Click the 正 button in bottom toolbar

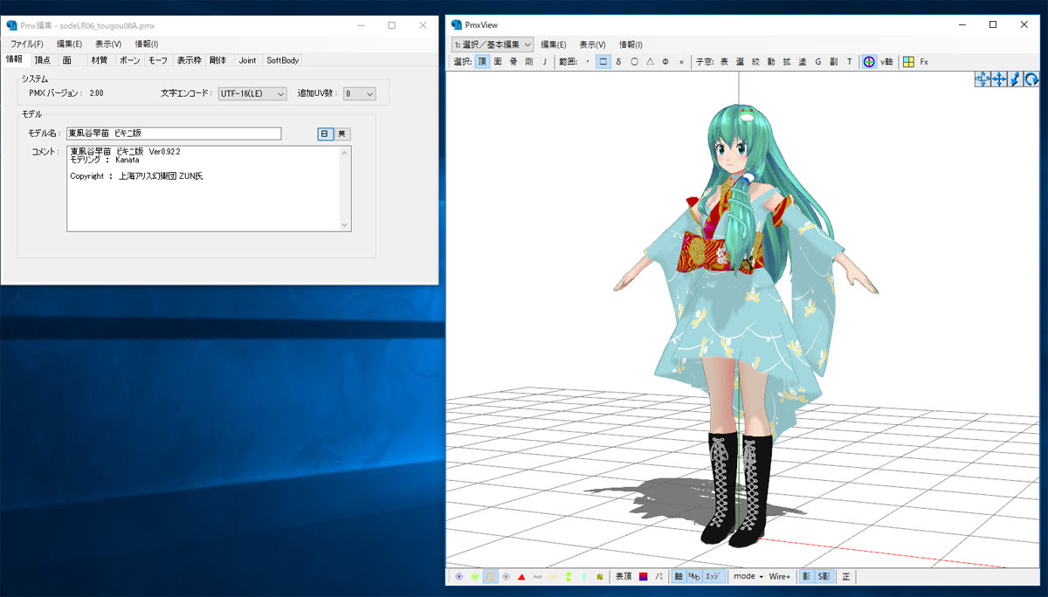pos(846,577)
